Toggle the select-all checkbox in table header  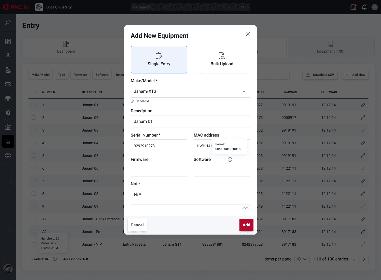tap(34, 92)
